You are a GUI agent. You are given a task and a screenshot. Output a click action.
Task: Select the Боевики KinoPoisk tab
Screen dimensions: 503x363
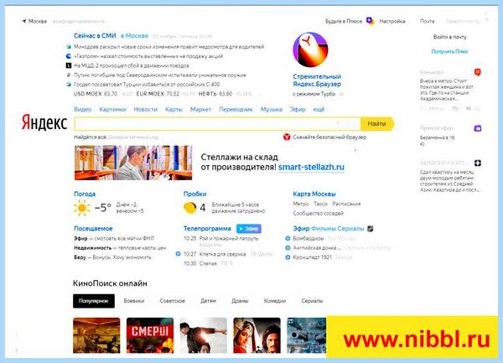tap(134, 301)
